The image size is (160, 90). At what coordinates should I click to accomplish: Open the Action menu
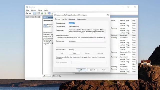pos(33,10)
